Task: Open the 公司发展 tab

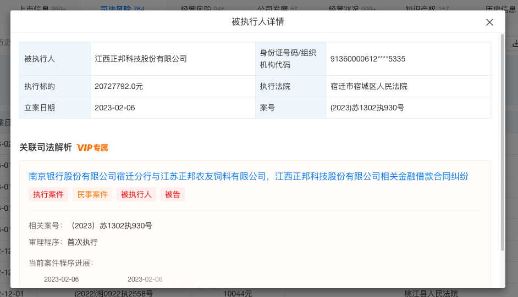Action: (278, 9)
